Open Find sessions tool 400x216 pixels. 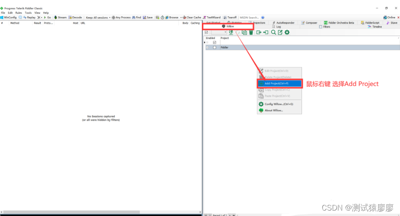pyautogui.click(x=137, y=17)
